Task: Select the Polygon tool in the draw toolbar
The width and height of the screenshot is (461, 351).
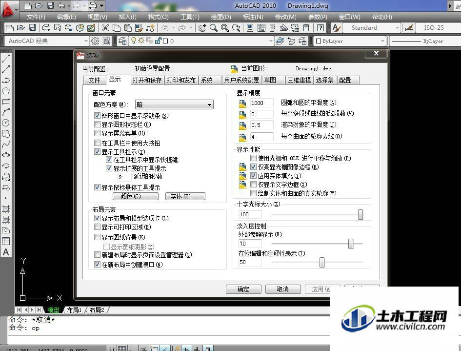Action: click(x=6, y=91)
